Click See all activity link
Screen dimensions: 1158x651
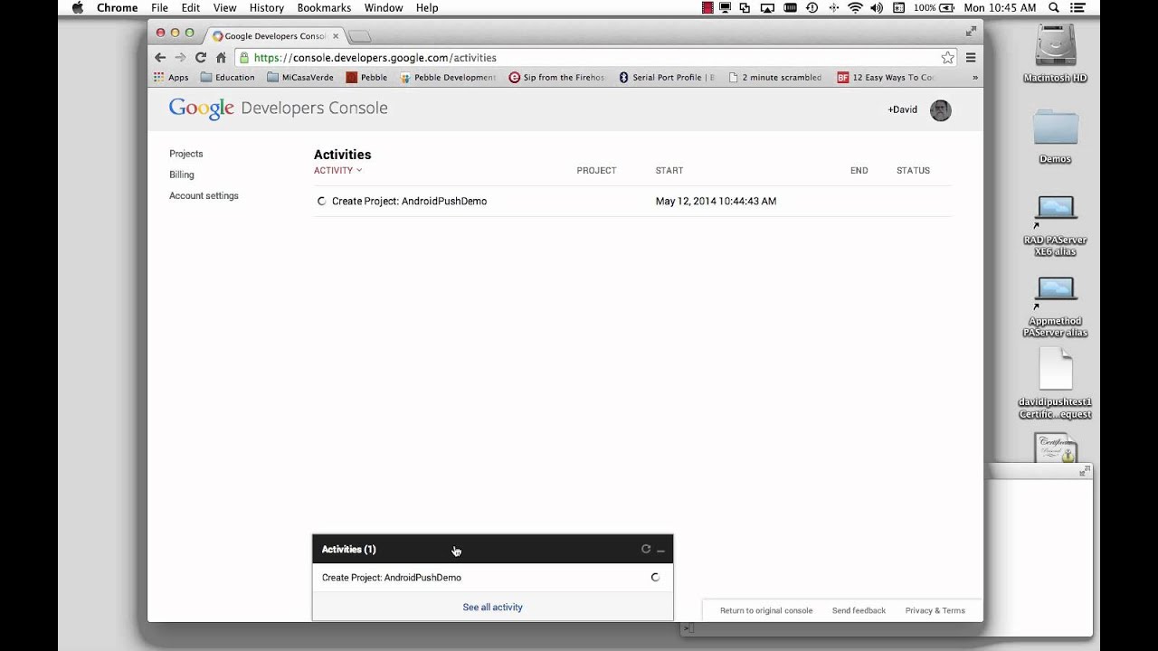[x=492, y=607]
